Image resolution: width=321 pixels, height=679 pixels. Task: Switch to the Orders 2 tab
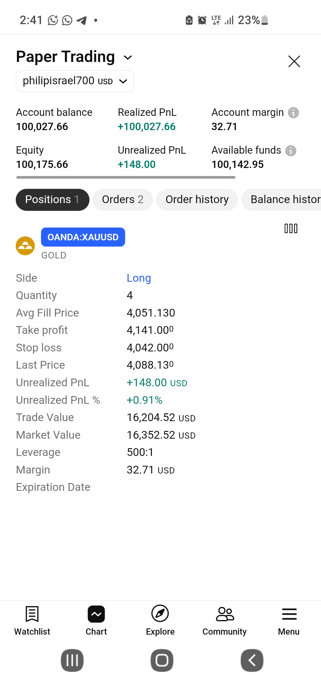[x=123, y=200]
